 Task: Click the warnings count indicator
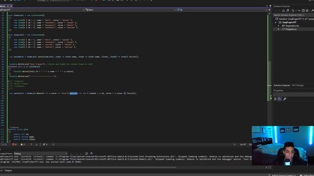point(23,145)
